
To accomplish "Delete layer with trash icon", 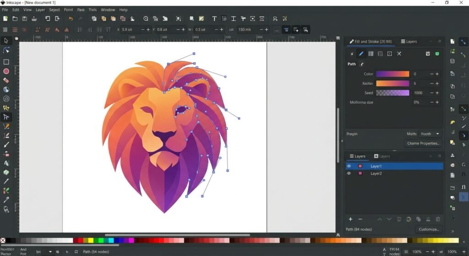I will click(438, 219).
